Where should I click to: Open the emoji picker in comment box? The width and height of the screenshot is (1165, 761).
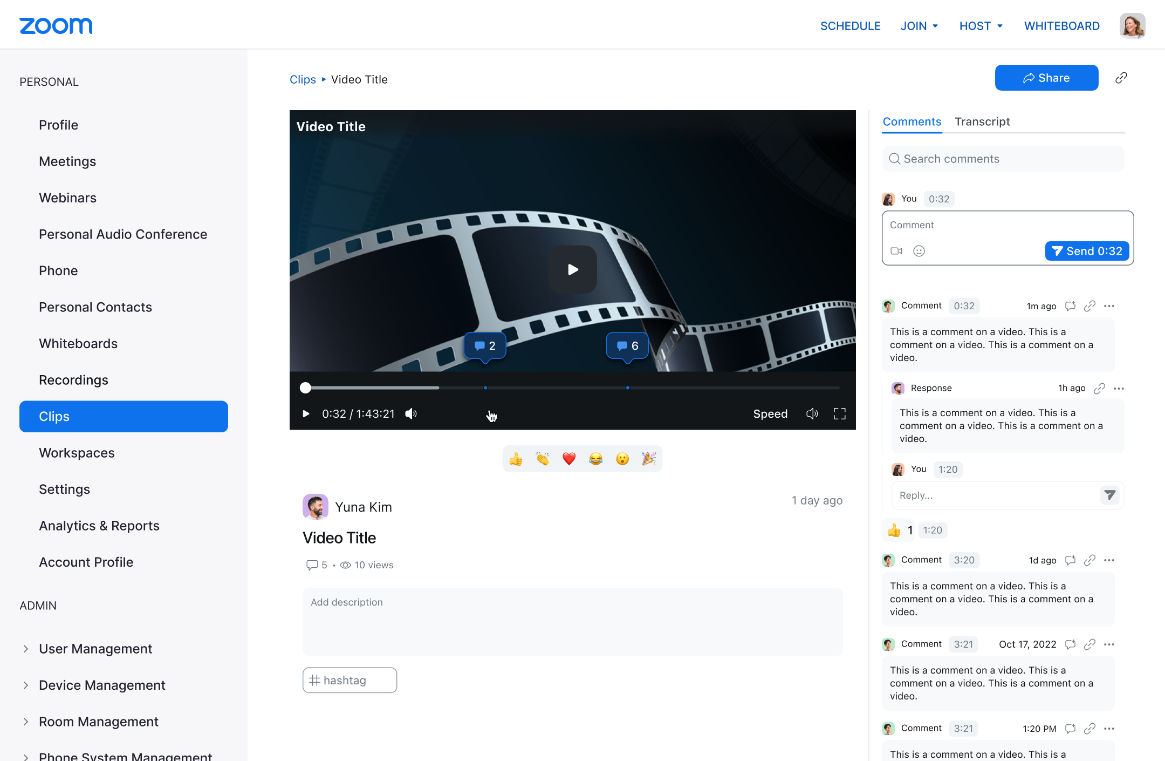[x=919, y=251]
